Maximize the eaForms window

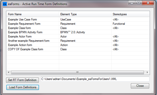pos(139,3)
